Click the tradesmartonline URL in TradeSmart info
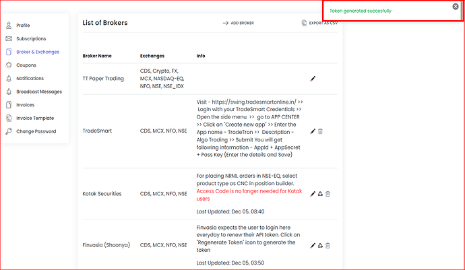Viewport: 465px width, 270px height. [x=254, y=102]
